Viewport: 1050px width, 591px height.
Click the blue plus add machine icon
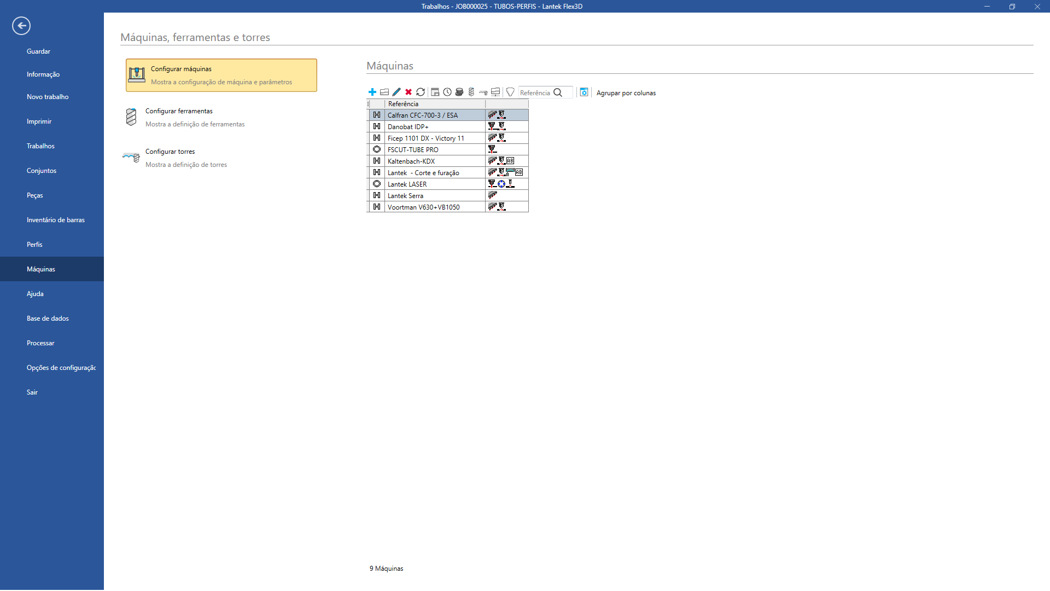coord(372,92)
